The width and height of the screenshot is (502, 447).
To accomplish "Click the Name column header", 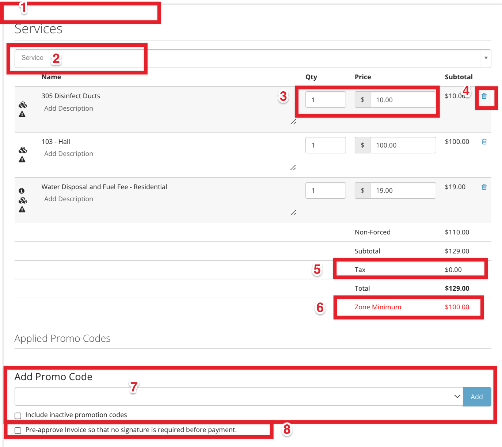I will pos(52,77).
